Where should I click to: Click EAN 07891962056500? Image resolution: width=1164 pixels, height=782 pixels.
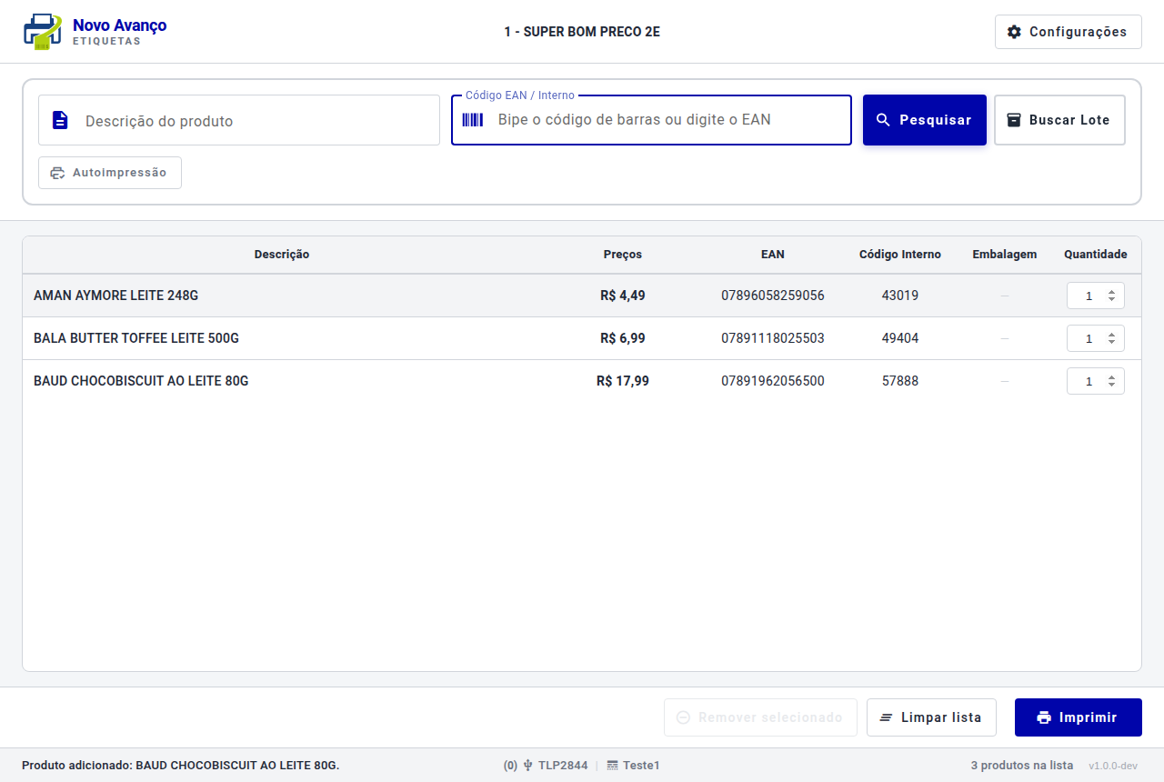tap(773, 381)
